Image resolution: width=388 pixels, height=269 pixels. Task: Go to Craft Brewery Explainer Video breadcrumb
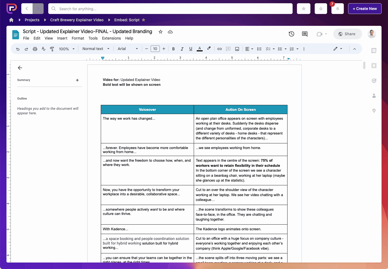pos(77,20)
